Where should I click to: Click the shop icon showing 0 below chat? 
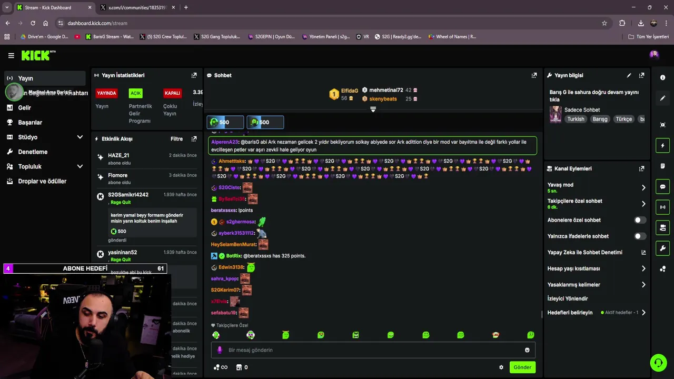[242, 367]
